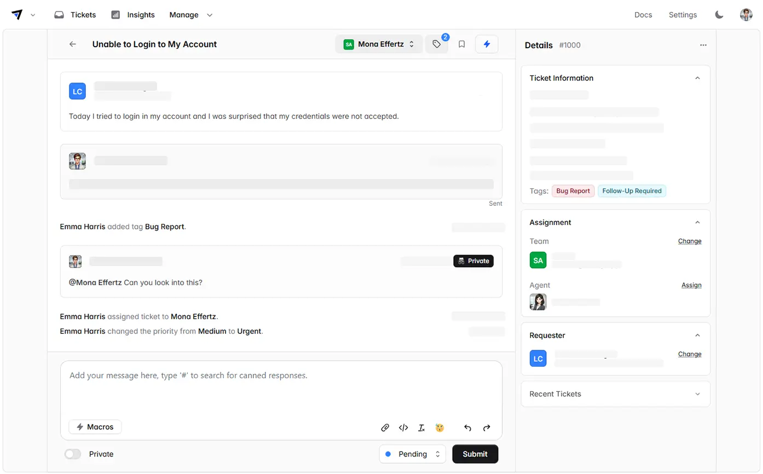
Task: Click the ticket title "Unable to Login to My Account"
Action: pos(154,44)
